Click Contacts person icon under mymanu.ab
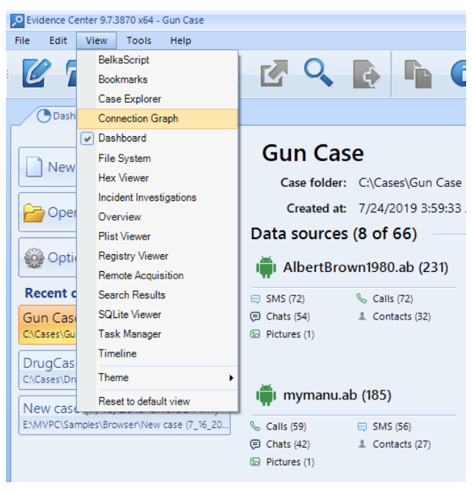The height and width of the screenshot is (491, 472). coord(362,443)
